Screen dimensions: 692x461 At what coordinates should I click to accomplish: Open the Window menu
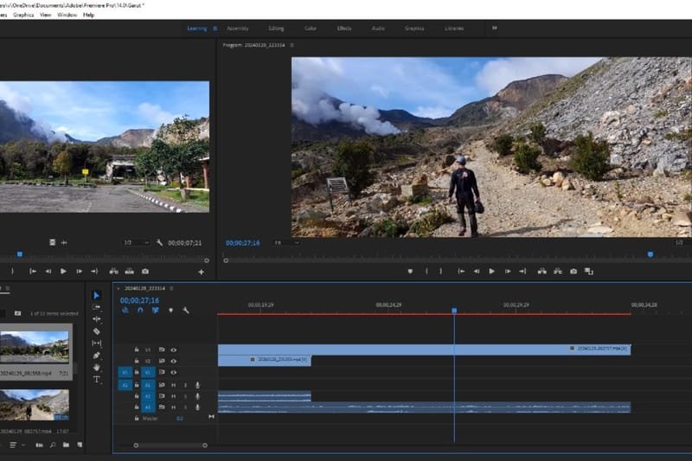pos(67,15)
